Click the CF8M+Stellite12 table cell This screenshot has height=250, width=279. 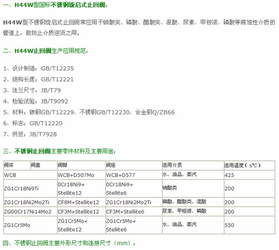tap(81, 202)
